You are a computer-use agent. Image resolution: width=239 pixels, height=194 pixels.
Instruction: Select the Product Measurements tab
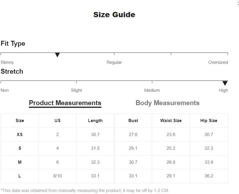65,103
